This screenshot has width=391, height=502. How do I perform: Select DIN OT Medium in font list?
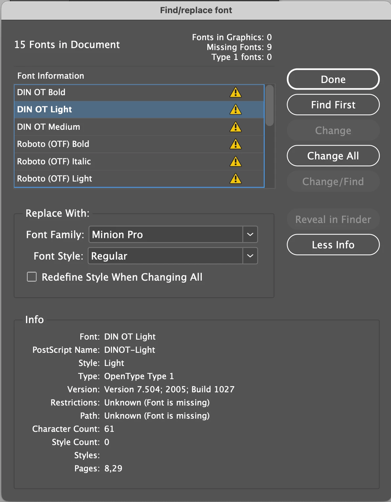coord(139,127)
